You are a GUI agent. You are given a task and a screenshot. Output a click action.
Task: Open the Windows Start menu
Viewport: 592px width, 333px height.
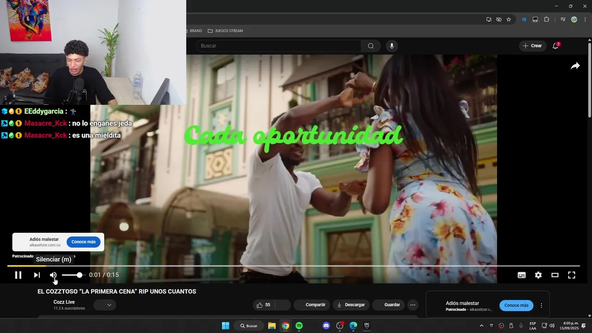pyautogui.click(x=225, y=326)
